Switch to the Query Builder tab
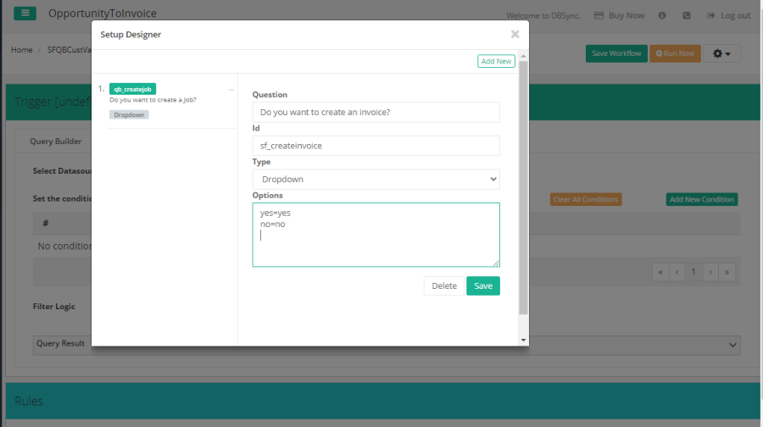Screen dimensions: 763x427 56,141
